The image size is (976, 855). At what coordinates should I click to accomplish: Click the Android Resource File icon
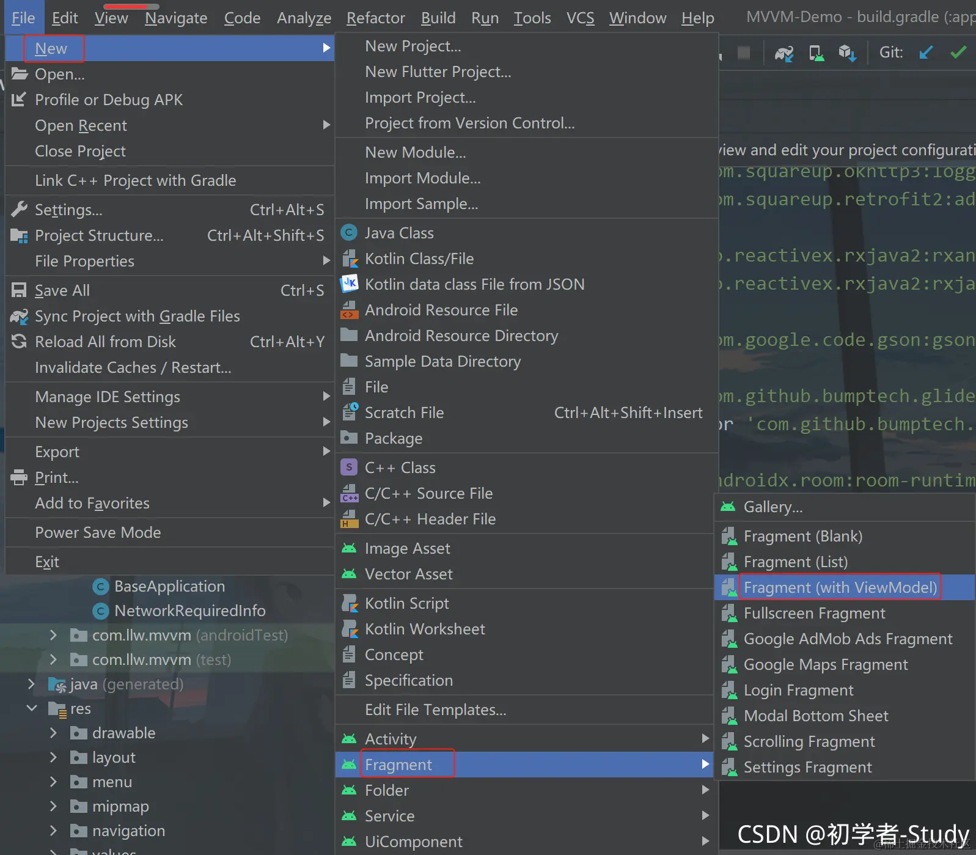coord(349,310)
